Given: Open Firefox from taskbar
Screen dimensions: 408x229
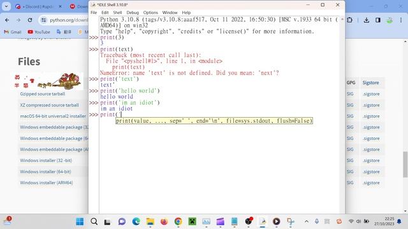Looking at the screenshot, I should 164,221.
